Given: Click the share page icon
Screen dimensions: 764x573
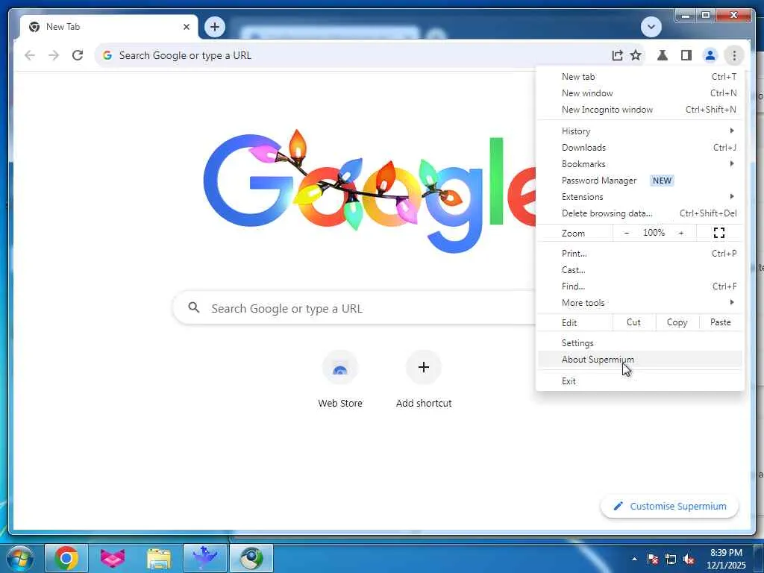Looking at the screenshot, I should (x=617, y=55).
